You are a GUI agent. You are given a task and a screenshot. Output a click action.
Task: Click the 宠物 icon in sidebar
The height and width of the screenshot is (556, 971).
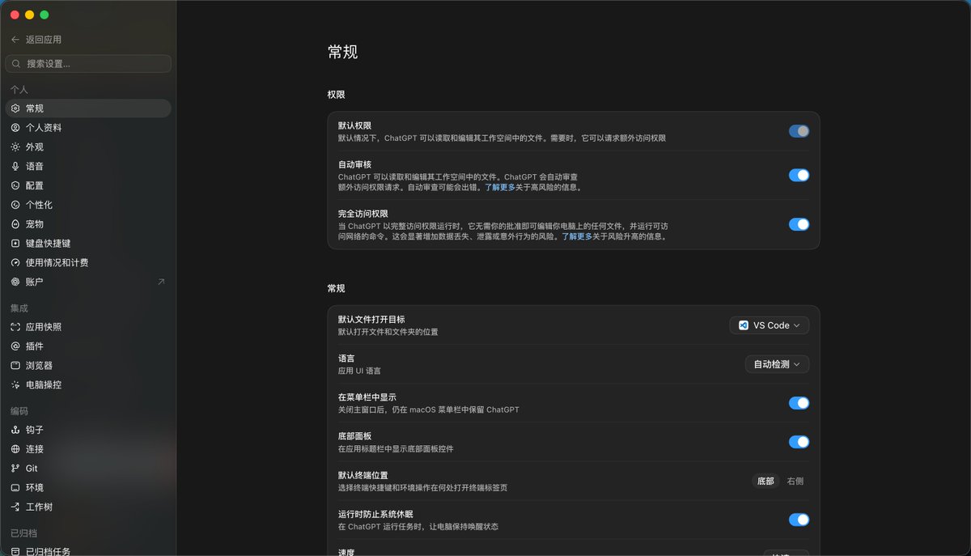pyautogui.click(x=15, y=224)
